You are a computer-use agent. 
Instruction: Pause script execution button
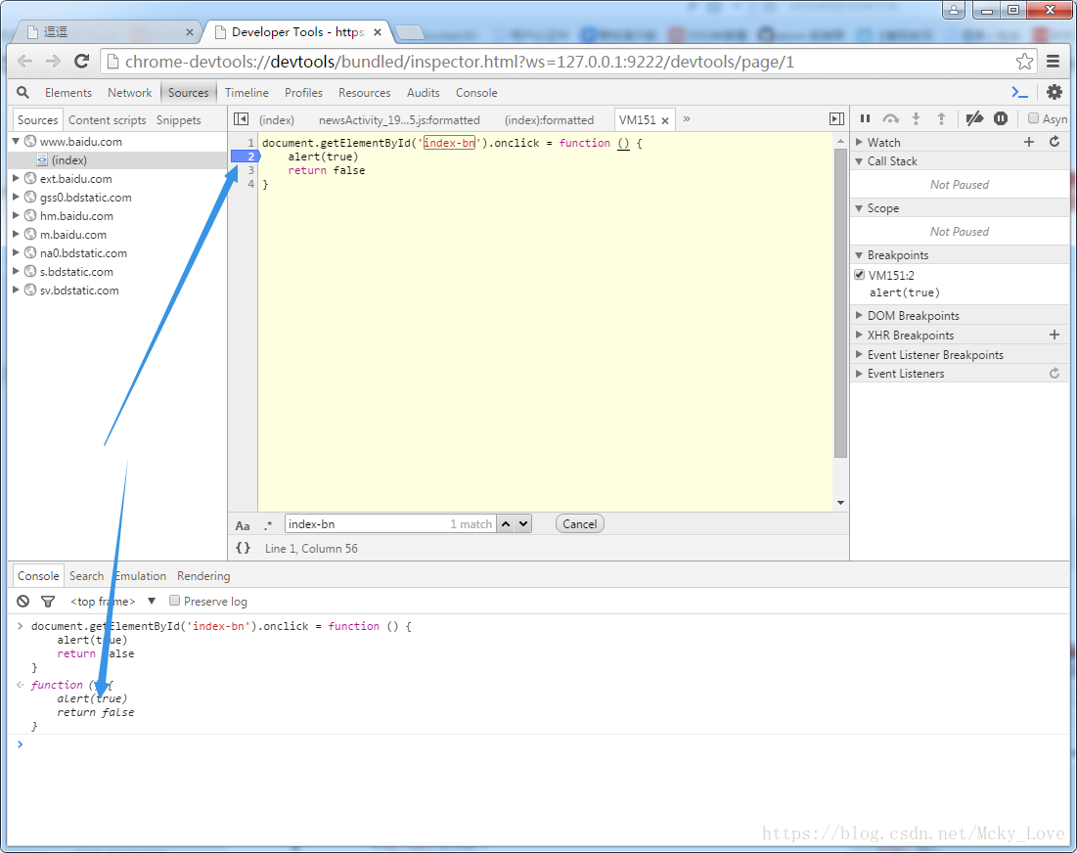click(866, 118)
